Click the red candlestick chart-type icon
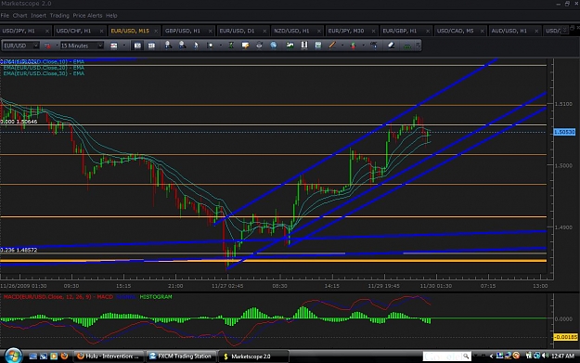This screenshot has height=363, width=580. tap(47, 45)
